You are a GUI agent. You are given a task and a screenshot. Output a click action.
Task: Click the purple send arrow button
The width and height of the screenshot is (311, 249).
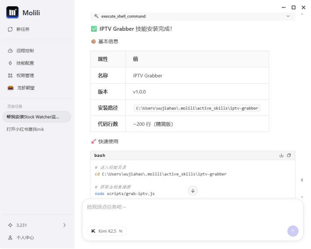(293, 231)
